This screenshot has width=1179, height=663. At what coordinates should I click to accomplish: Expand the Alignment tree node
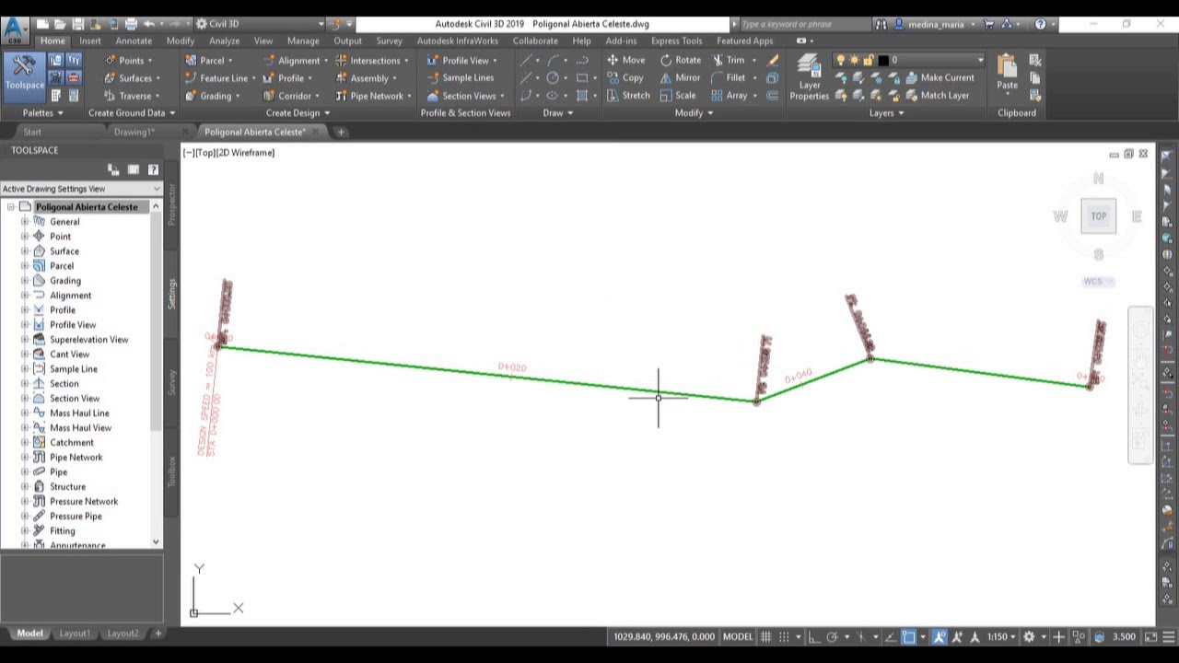(25, 296)
